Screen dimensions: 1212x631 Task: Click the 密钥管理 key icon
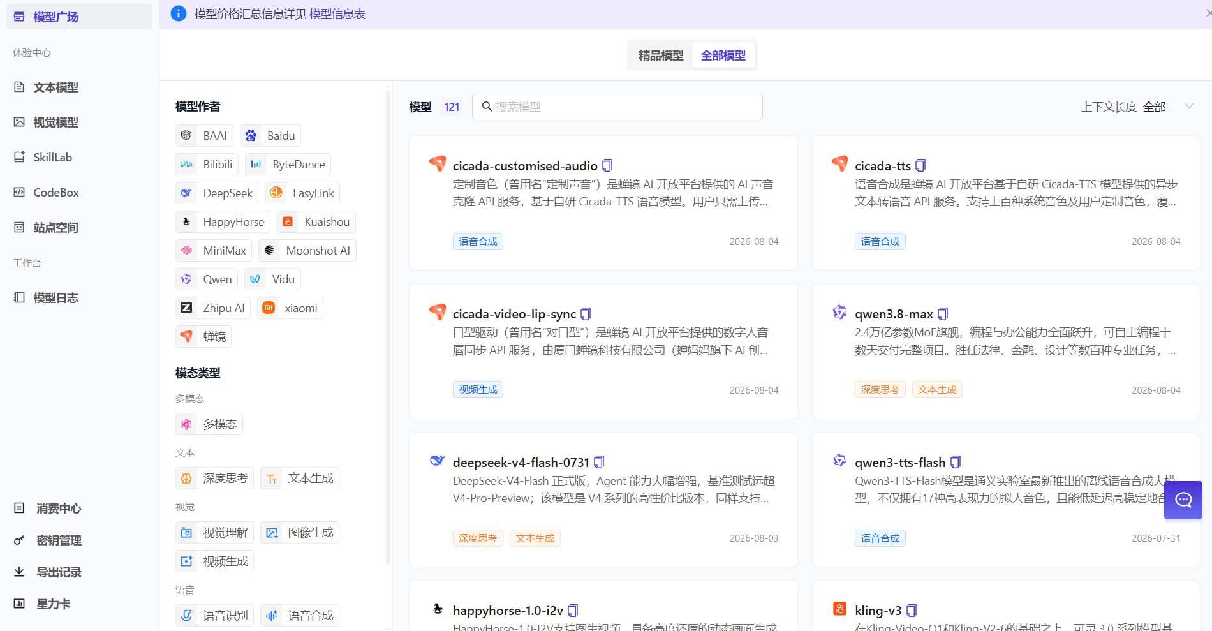coord(19,540)
